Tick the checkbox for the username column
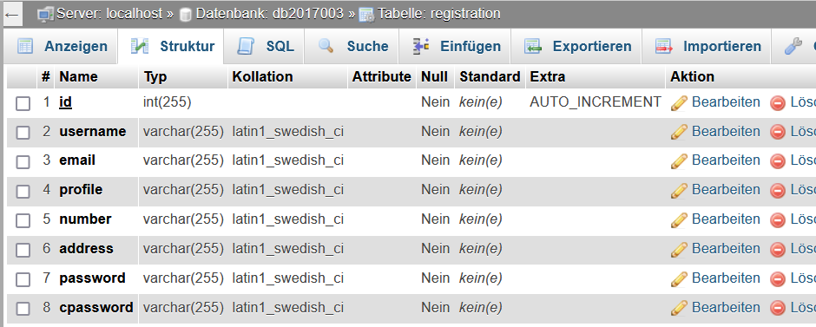Screen dimensions: 816x327 [23, 133]
